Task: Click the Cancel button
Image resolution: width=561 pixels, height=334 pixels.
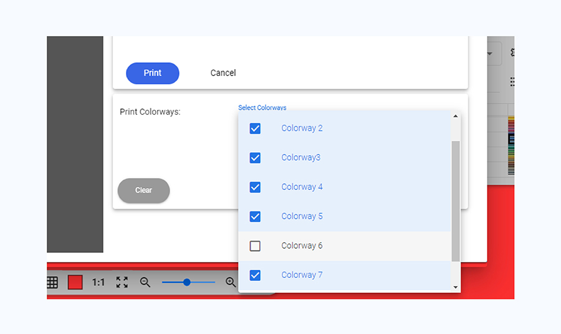Action: coord(223,73)
